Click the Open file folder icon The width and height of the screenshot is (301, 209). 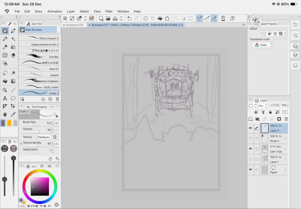[x=108, y=18]
